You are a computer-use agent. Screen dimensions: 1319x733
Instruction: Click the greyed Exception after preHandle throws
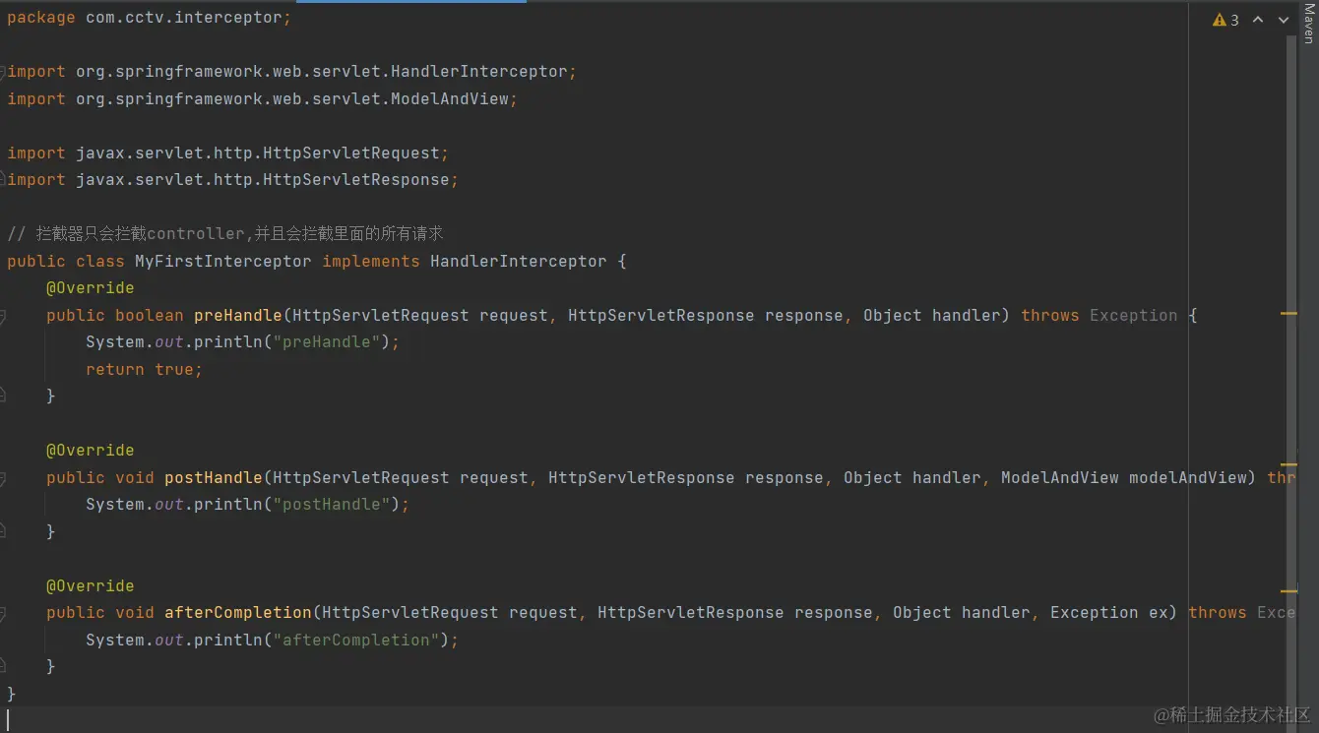1134,316
